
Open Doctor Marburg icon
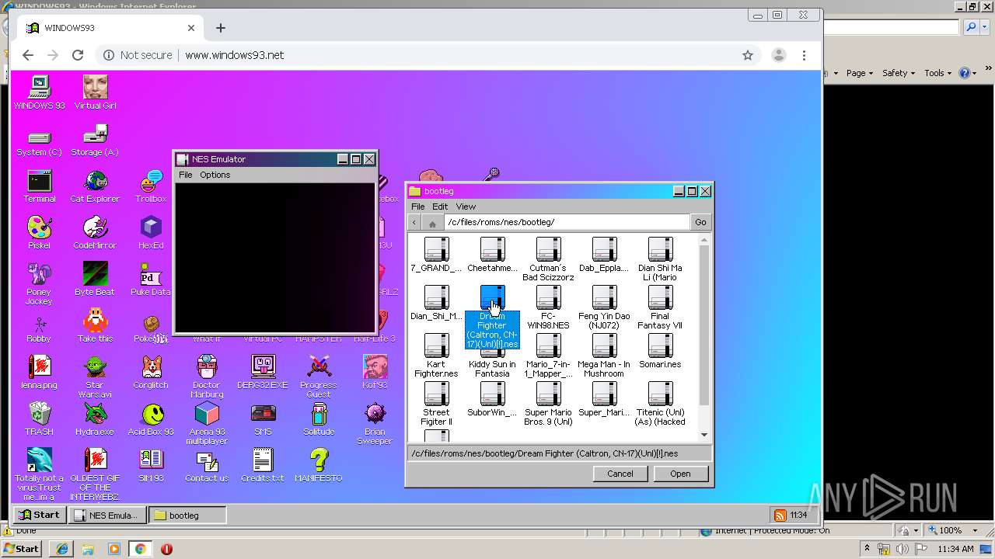(x=207, y=377)
